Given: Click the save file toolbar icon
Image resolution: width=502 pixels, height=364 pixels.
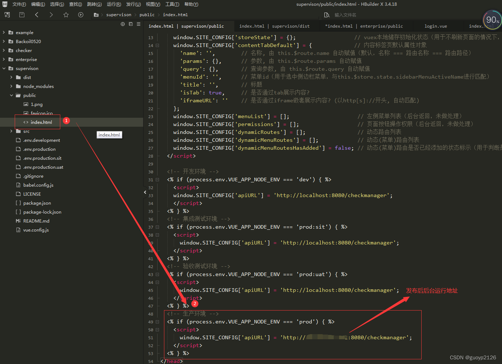Looking at the screenshot, I should coord(22,15).
